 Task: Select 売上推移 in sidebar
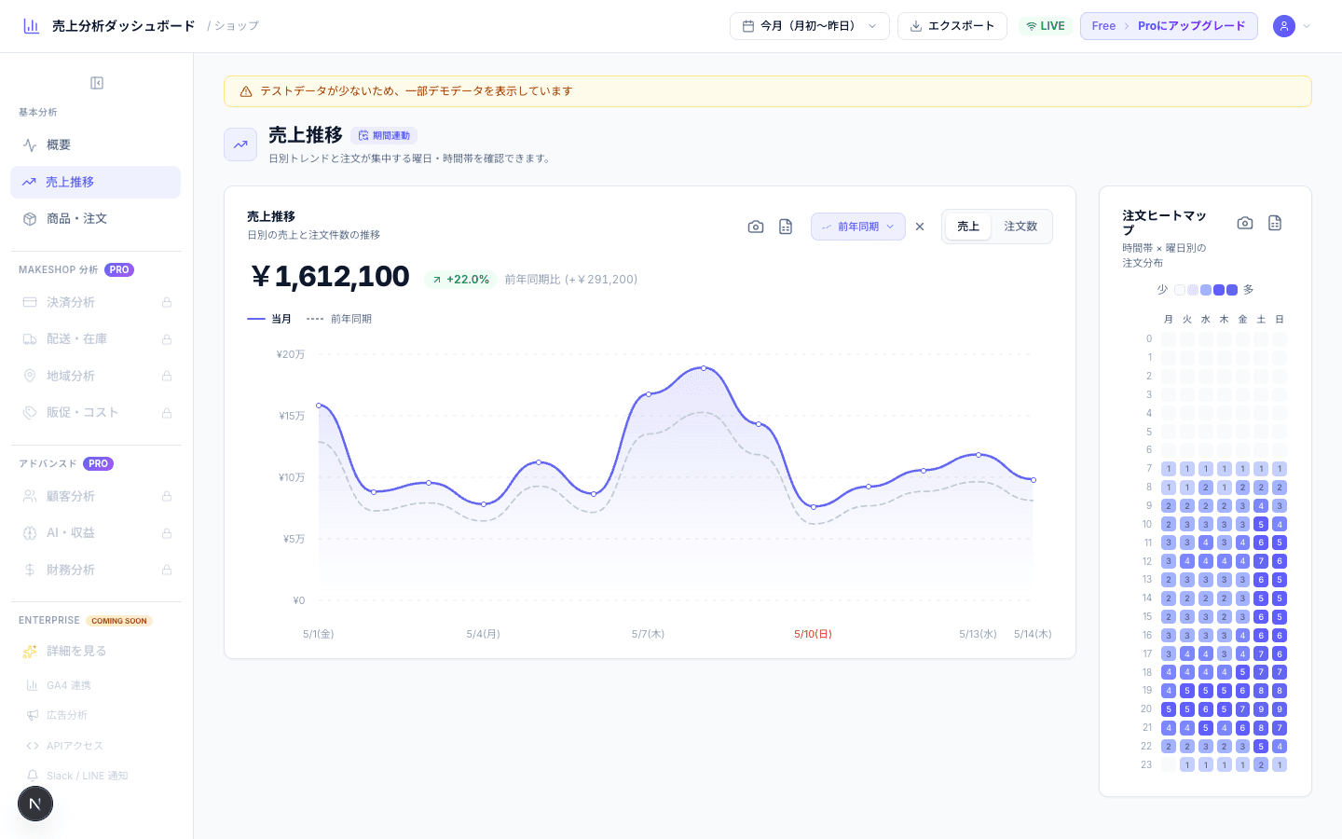95,182
